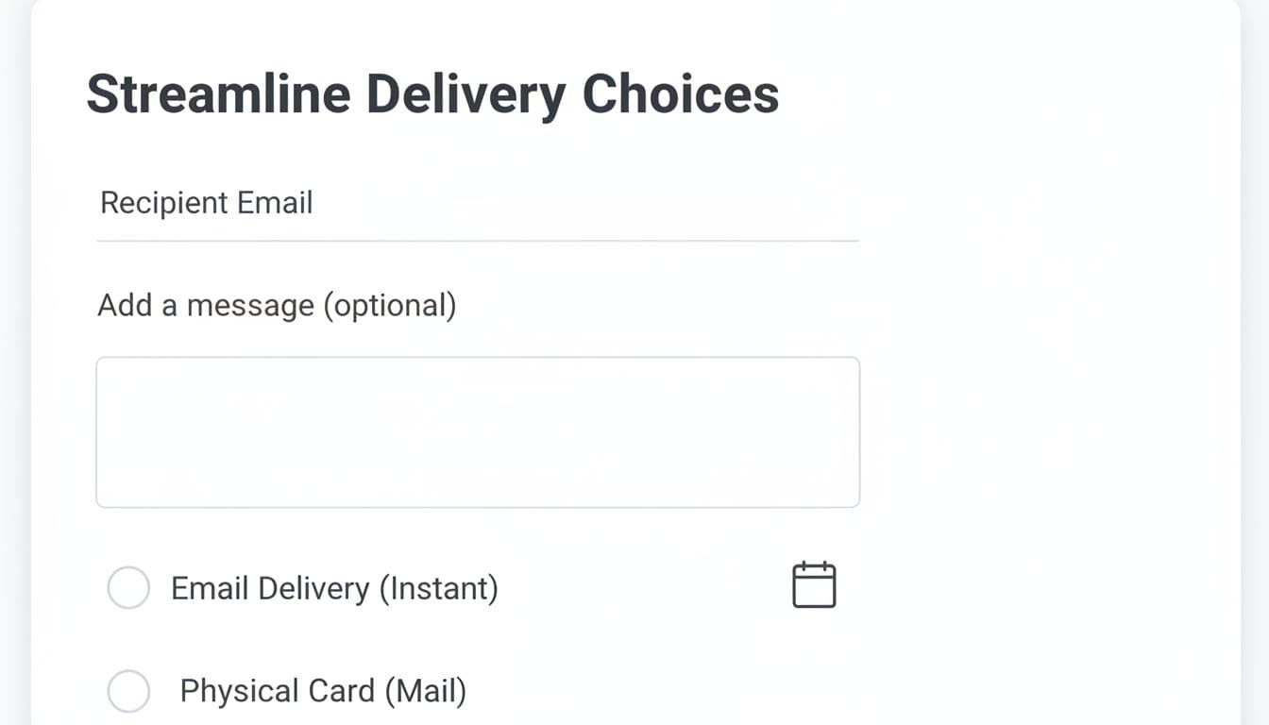
Task: Click the Physical Card (Mail) label text
Action: [x=323, y=690]
